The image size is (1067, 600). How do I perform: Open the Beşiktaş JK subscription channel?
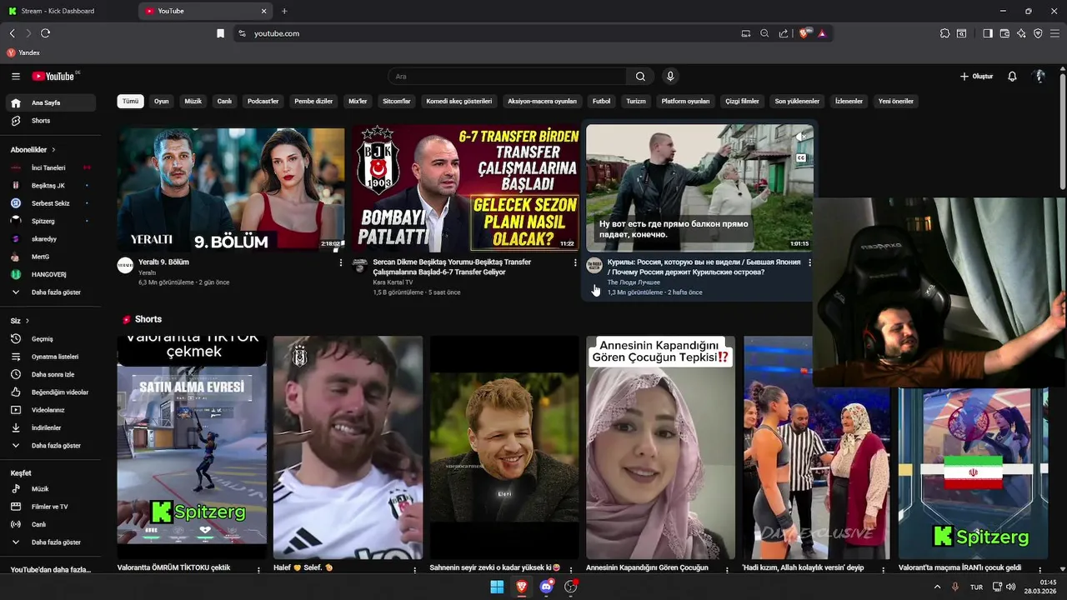(x=52, y=186)
